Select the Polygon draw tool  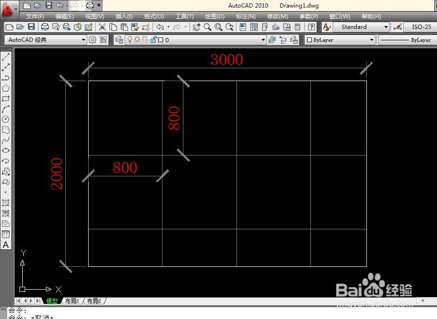coord(6,88)
